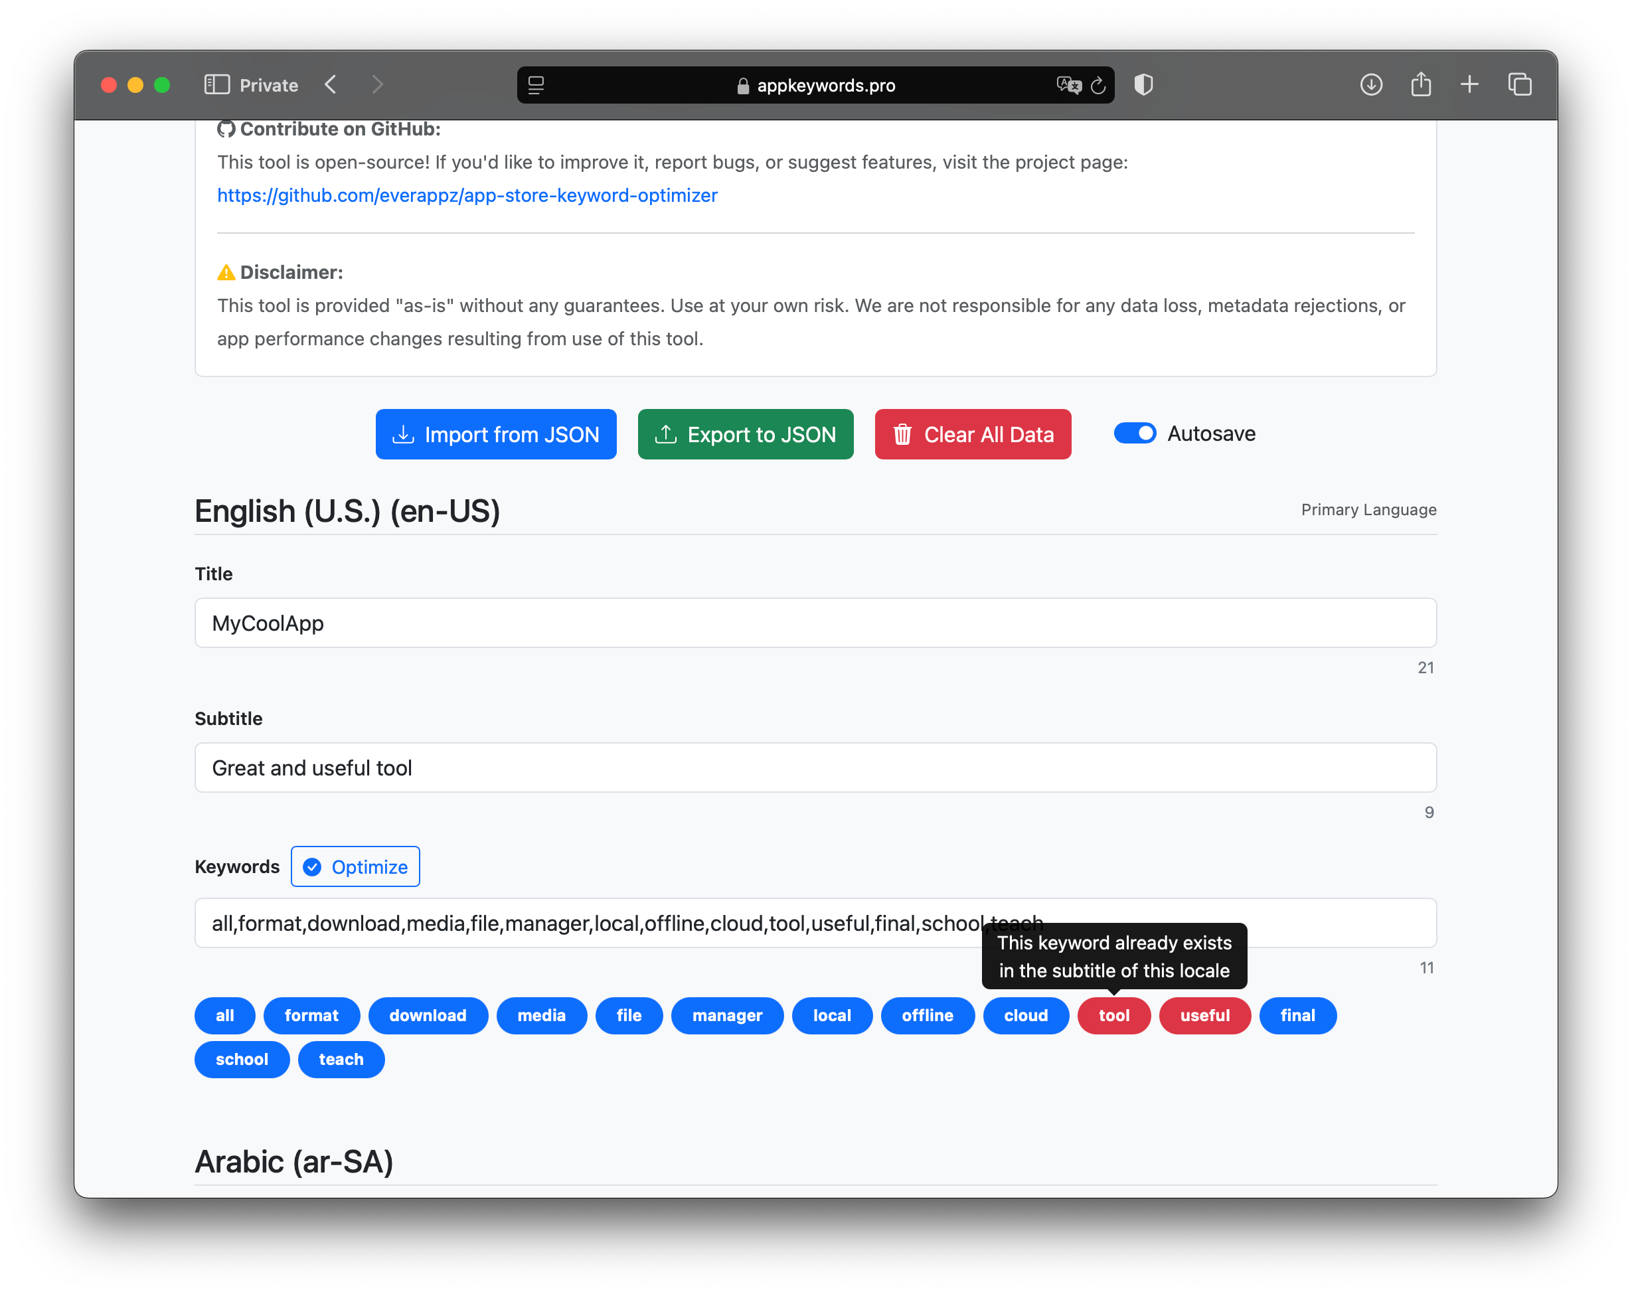Go back with the back arrow
1632x1296 pixels.
tap(331, 85)
